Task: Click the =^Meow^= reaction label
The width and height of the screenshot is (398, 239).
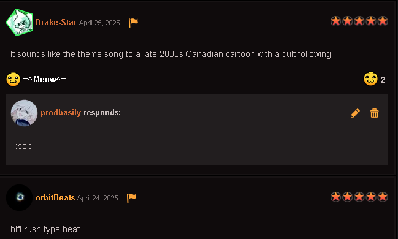Action: tap(44, 80)
